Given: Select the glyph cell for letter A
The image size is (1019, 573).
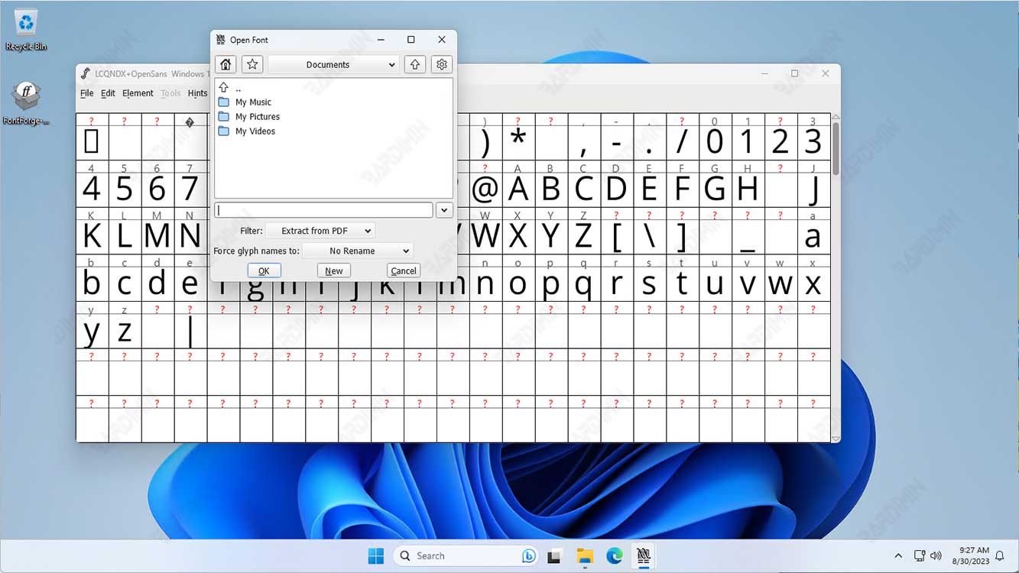Looking at the screenshot, I should pyautogui.click(x=518, y=184).
